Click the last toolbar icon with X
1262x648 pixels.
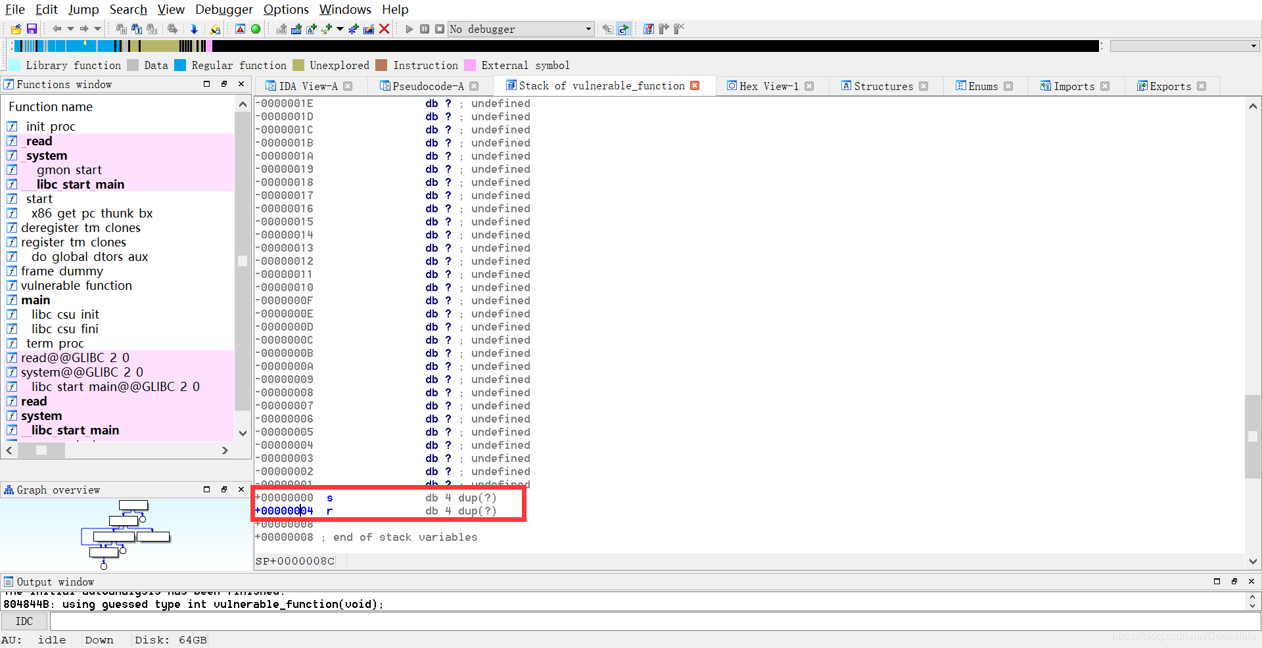pos(679,29)
